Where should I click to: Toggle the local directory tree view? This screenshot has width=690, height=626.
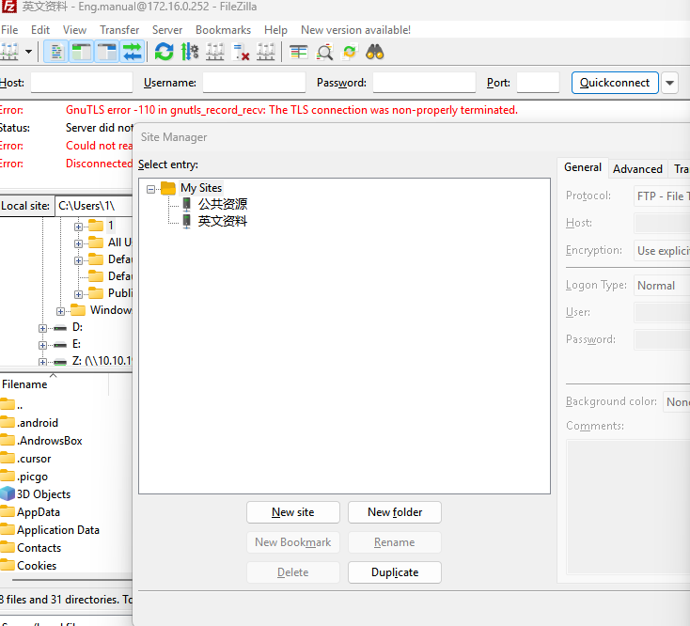[81, 52]
